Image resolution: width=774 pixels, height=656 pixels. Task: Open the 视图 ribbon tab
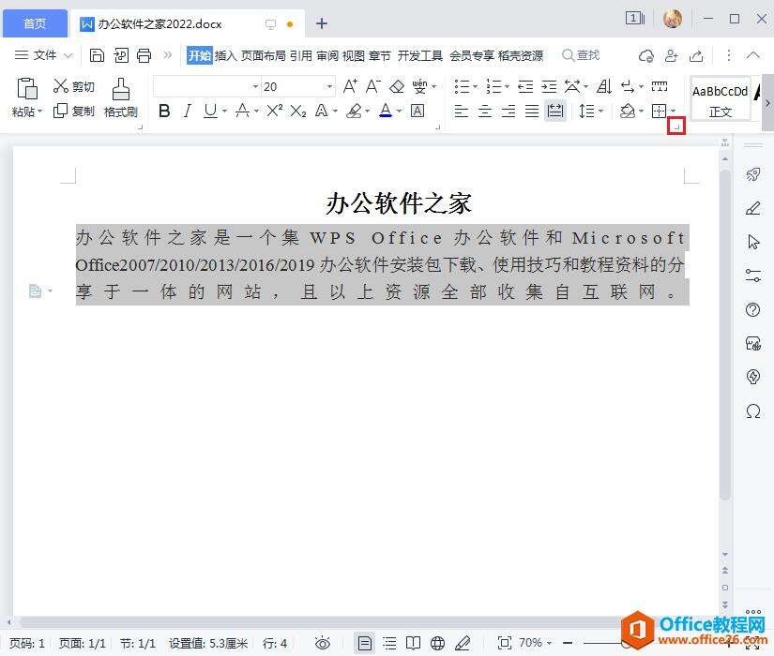click(354, 55)
